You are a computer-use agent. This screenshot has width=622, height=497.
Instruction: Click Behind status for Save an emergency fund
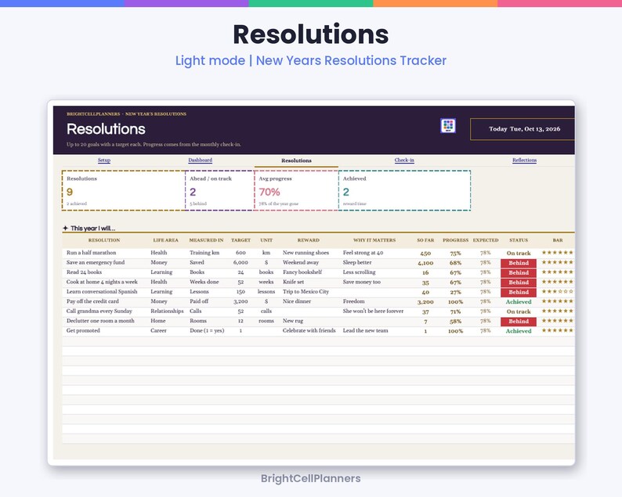pyautogui.click(x=519, y=263)
